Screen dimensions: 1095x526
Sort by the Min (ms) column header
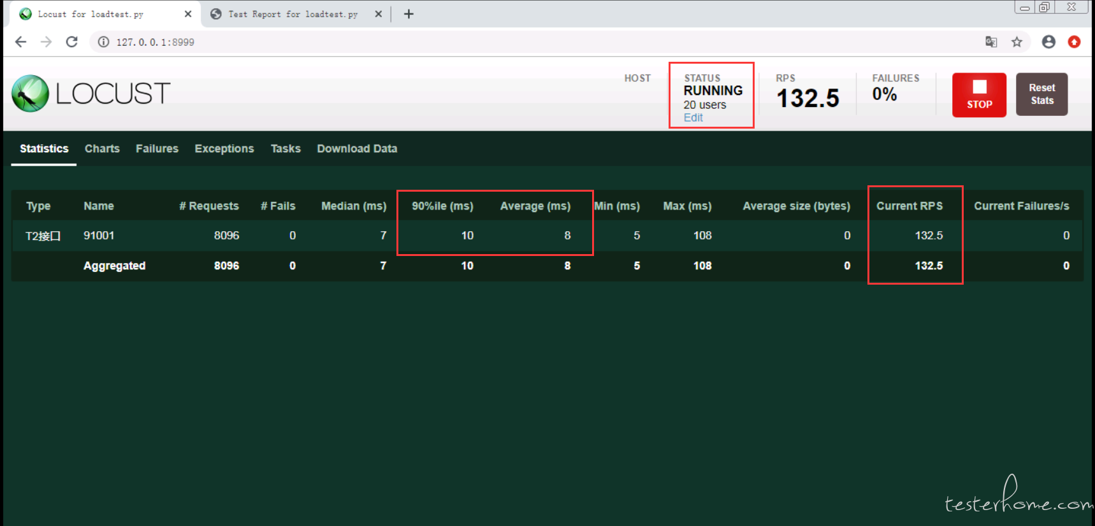[x=617, y=206]
